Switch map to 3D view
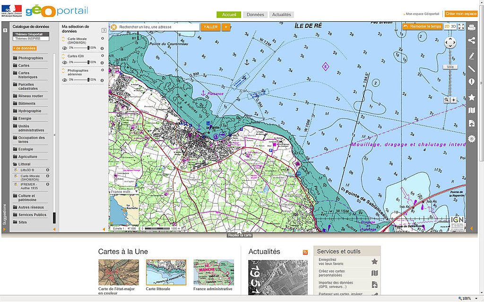484x302 pixels. pos(453,26)
